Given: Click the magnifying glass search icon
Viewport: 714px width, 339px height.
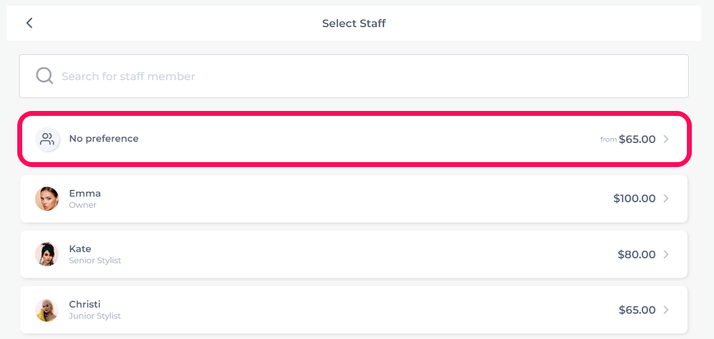Looking at the screenshot, I should coord(44,76).
